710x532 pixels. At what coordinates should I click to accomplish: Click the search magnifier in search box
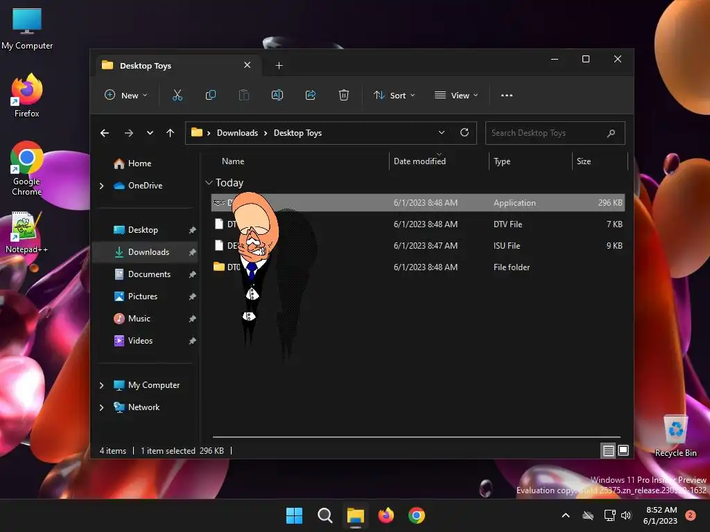tap(611, 133)
